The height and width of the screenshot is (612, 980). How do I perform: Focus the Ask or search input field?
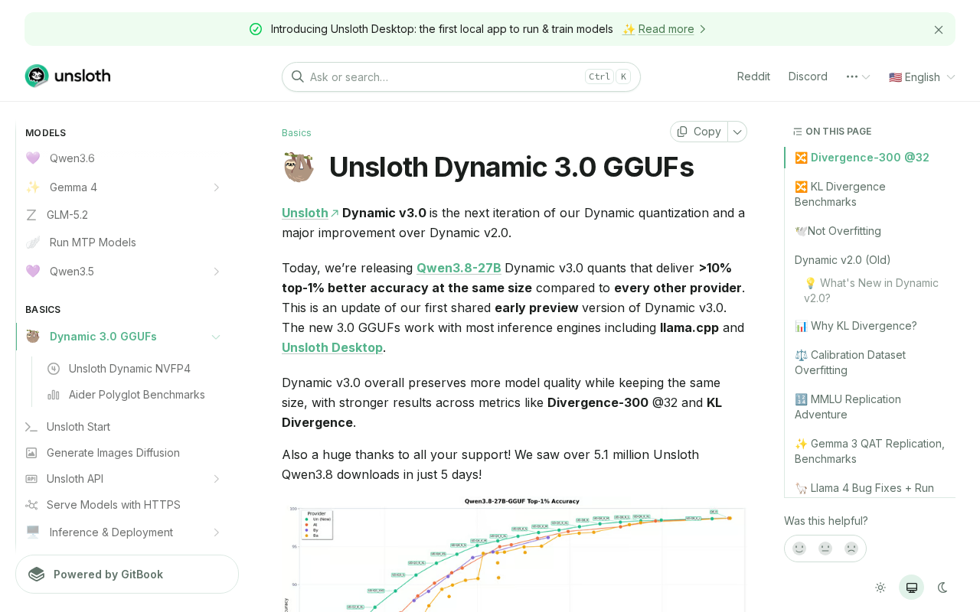coord(461,76)
